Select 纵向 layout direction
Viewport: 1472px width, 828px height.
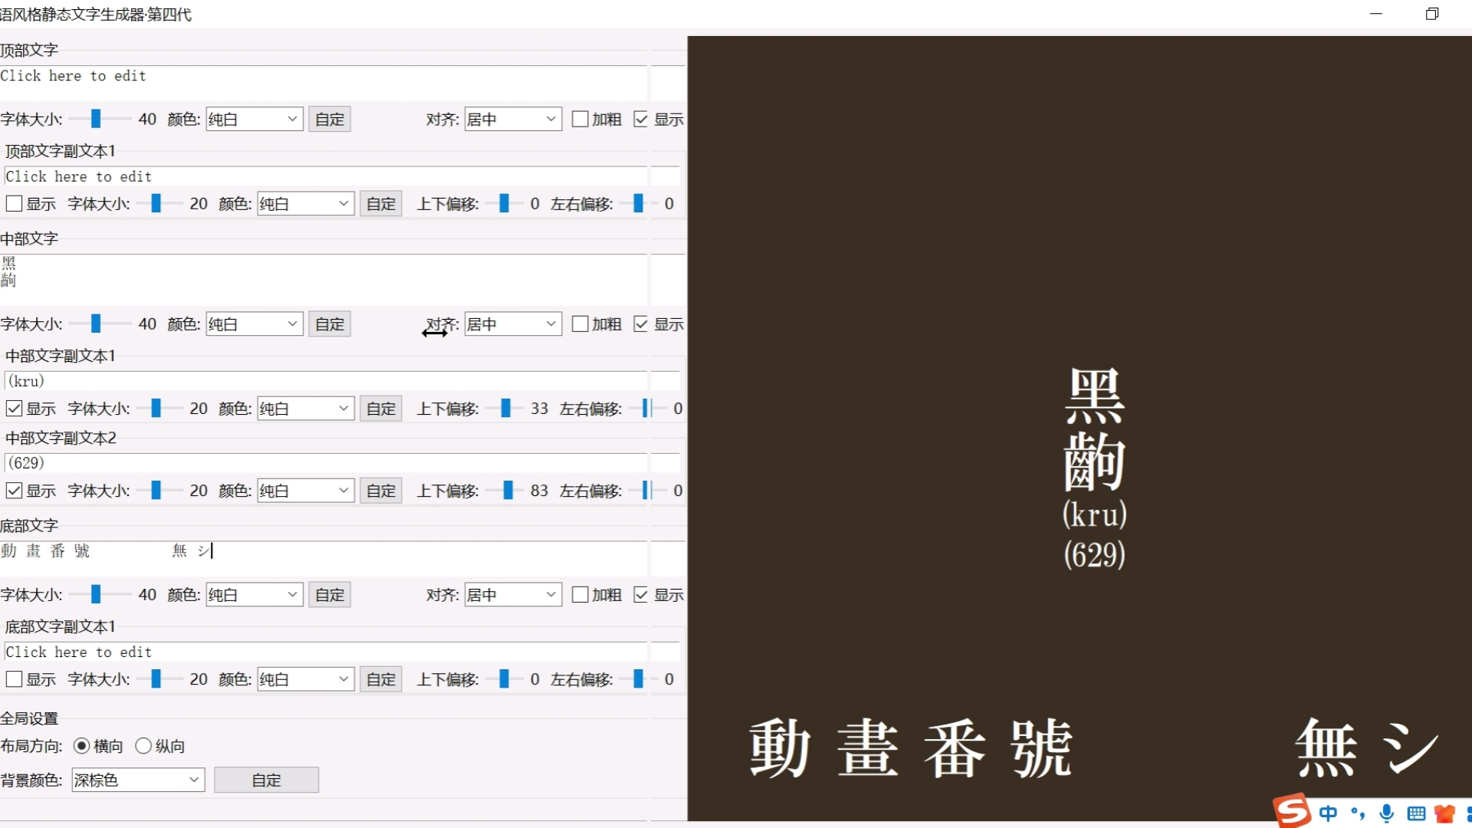coord(143,745)
